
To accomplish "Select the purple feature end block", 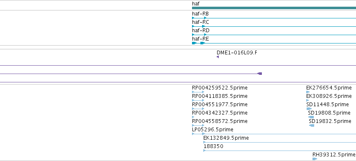I will pos(259,74).
